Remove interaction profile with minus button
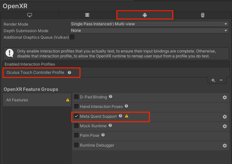This screenshot has height=164, width=232. click(221, 80)
